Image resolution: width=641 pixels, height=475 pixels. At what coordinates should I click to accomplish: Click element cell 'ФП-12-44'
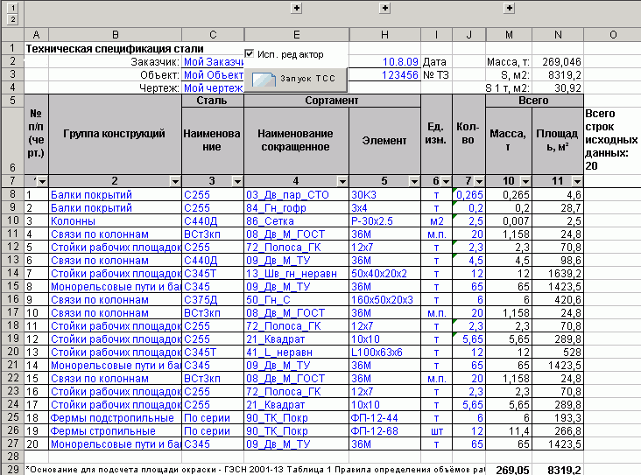point(384,418)
